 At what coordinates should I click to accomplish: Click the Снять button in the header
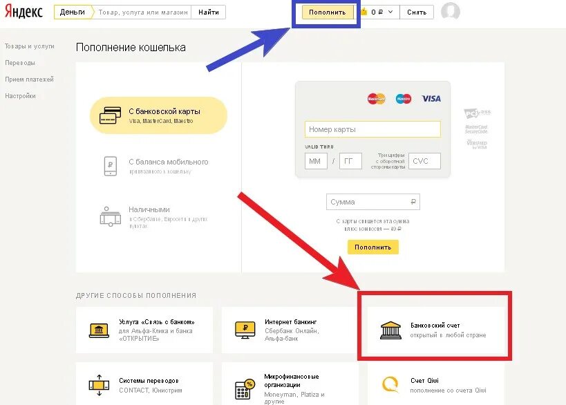click(x=417, y=12)
